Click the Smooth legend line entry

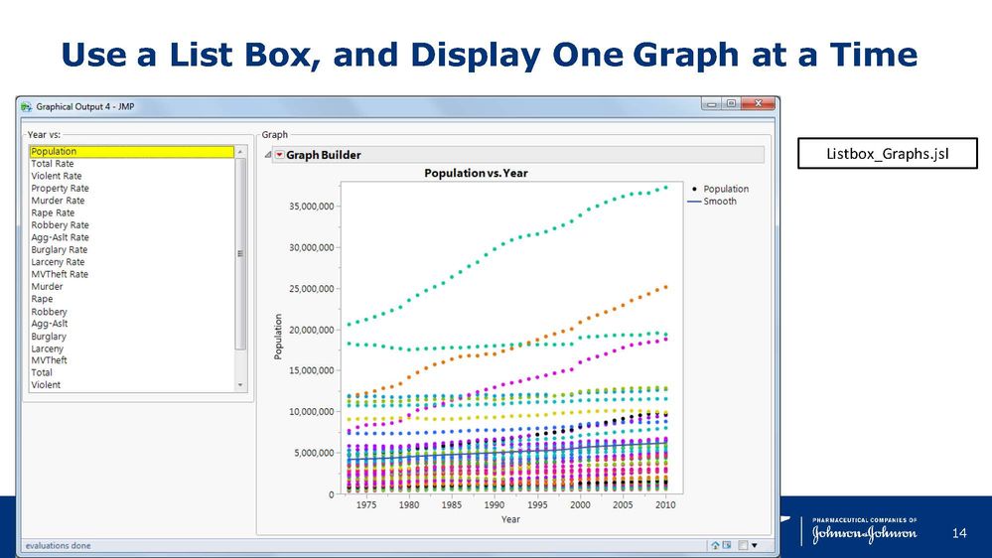[712, 202]
